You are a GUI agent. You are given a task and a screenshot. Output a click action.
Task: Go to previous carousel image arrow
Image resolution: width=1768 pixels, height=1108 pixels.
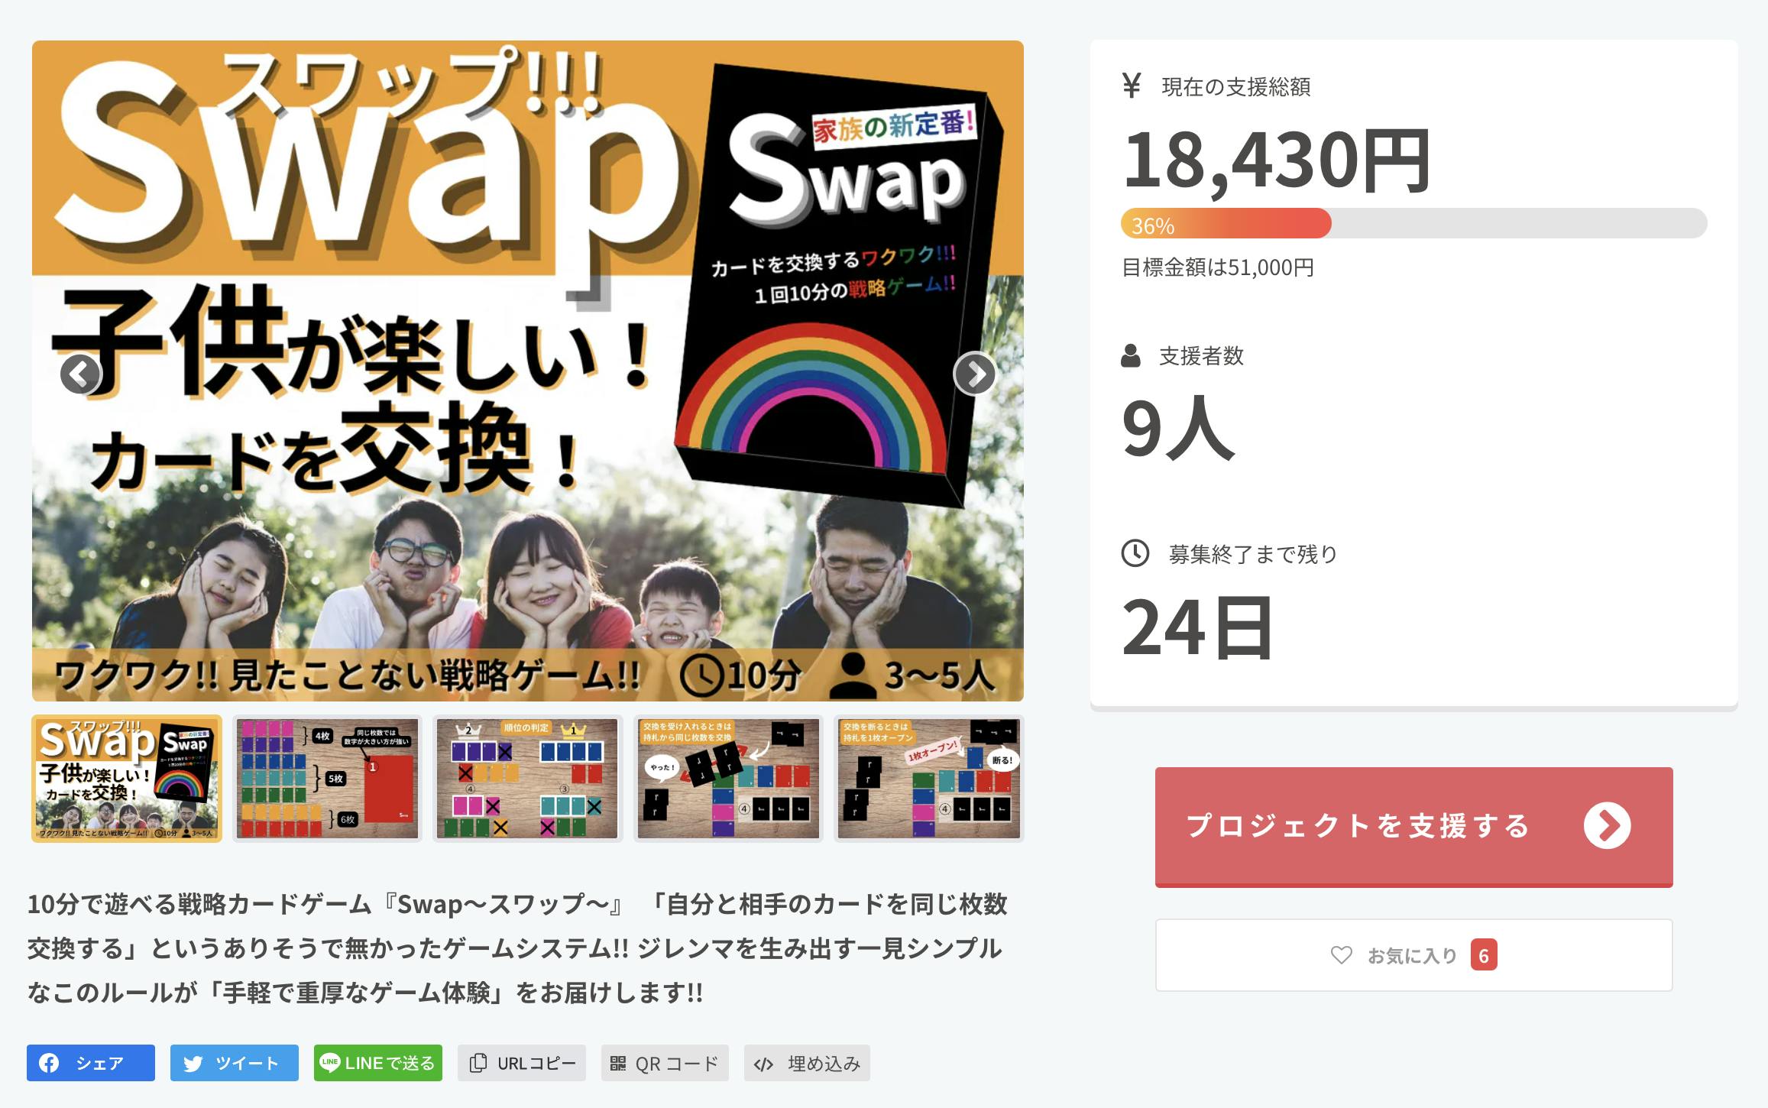pyautogui.click(x=80, y=374)
